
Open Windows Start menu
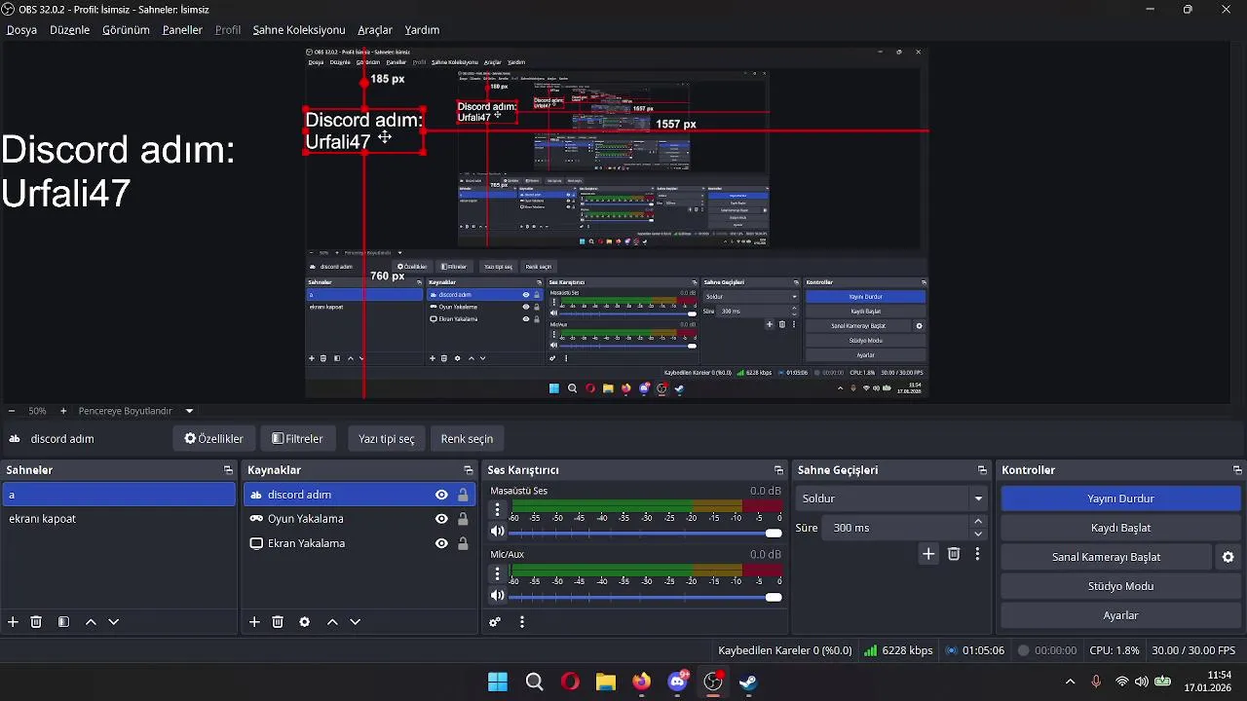[x=498, y=682]
